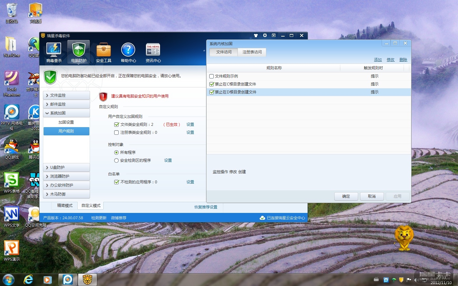Switch to the 注册表访问 tab
Viewport: 458px width, 286px height.
[x=252, y=52]
